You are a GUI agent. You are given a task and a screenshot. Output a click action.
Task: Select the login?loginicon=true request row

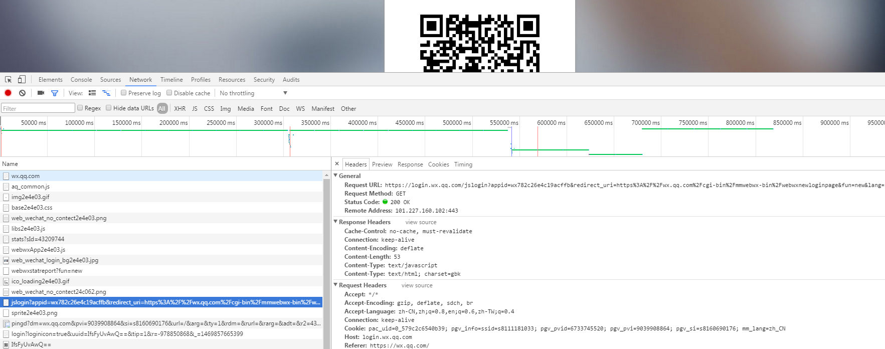pos(161,334)
